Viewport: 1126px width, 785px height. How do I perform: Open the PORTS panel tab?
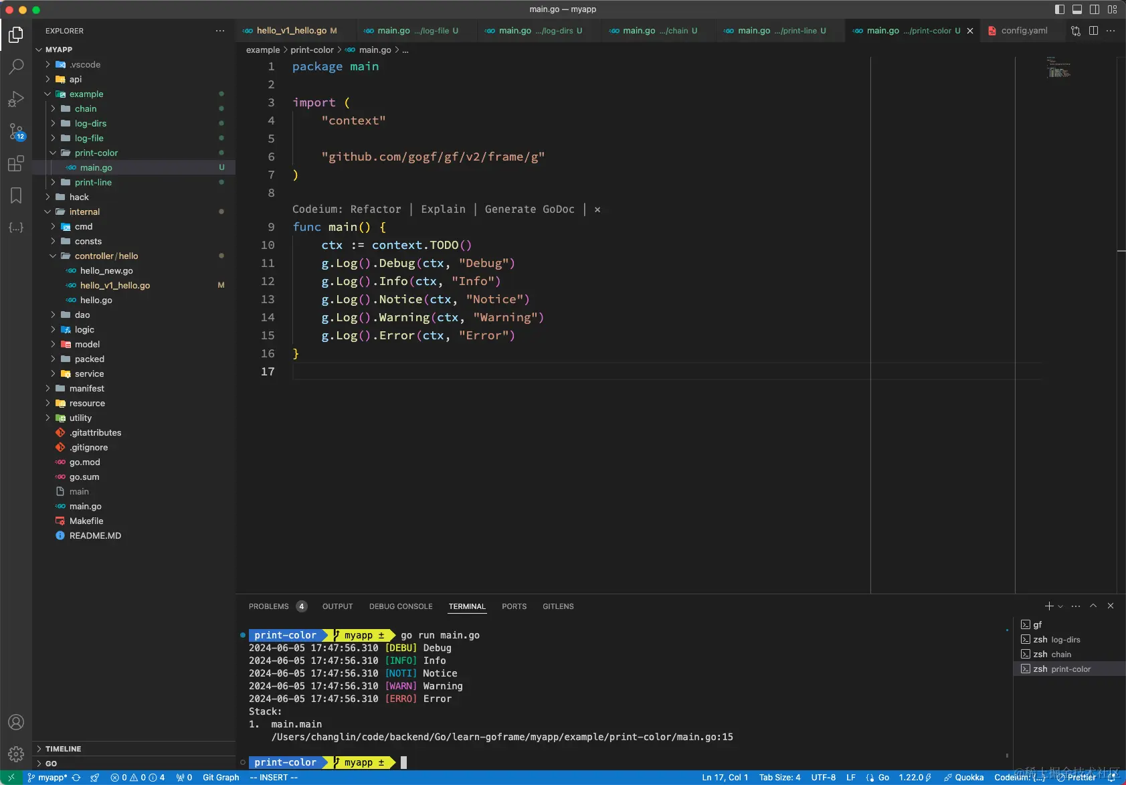(x=514, y=606)
